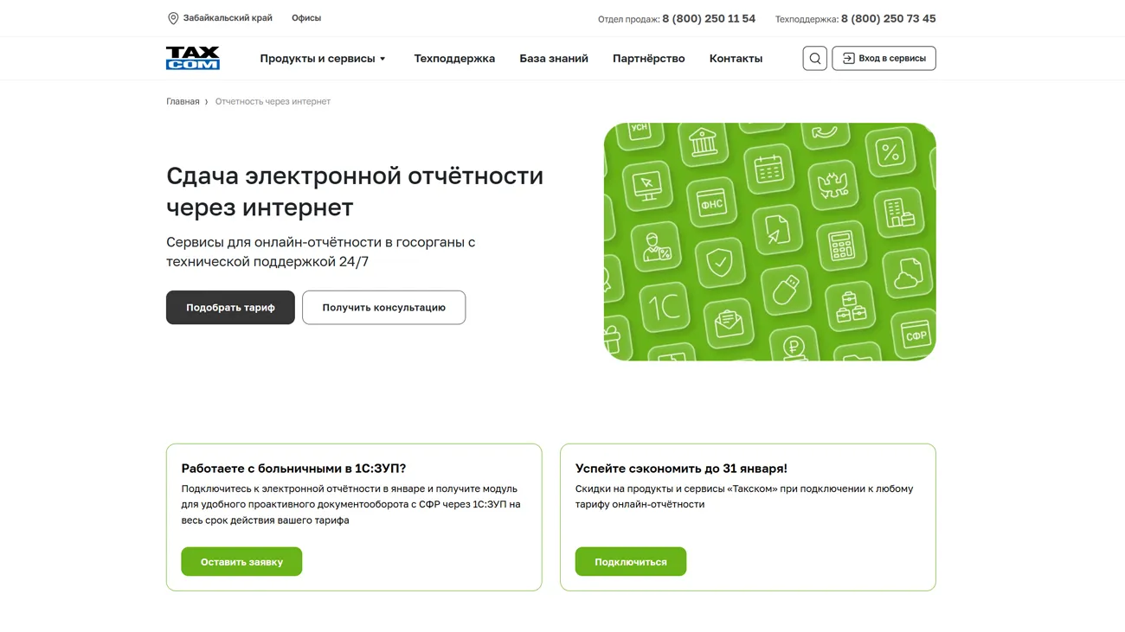Screen dimensions: 1125x632
Task: Click Подключиться in the discount card
Action: 631,561
